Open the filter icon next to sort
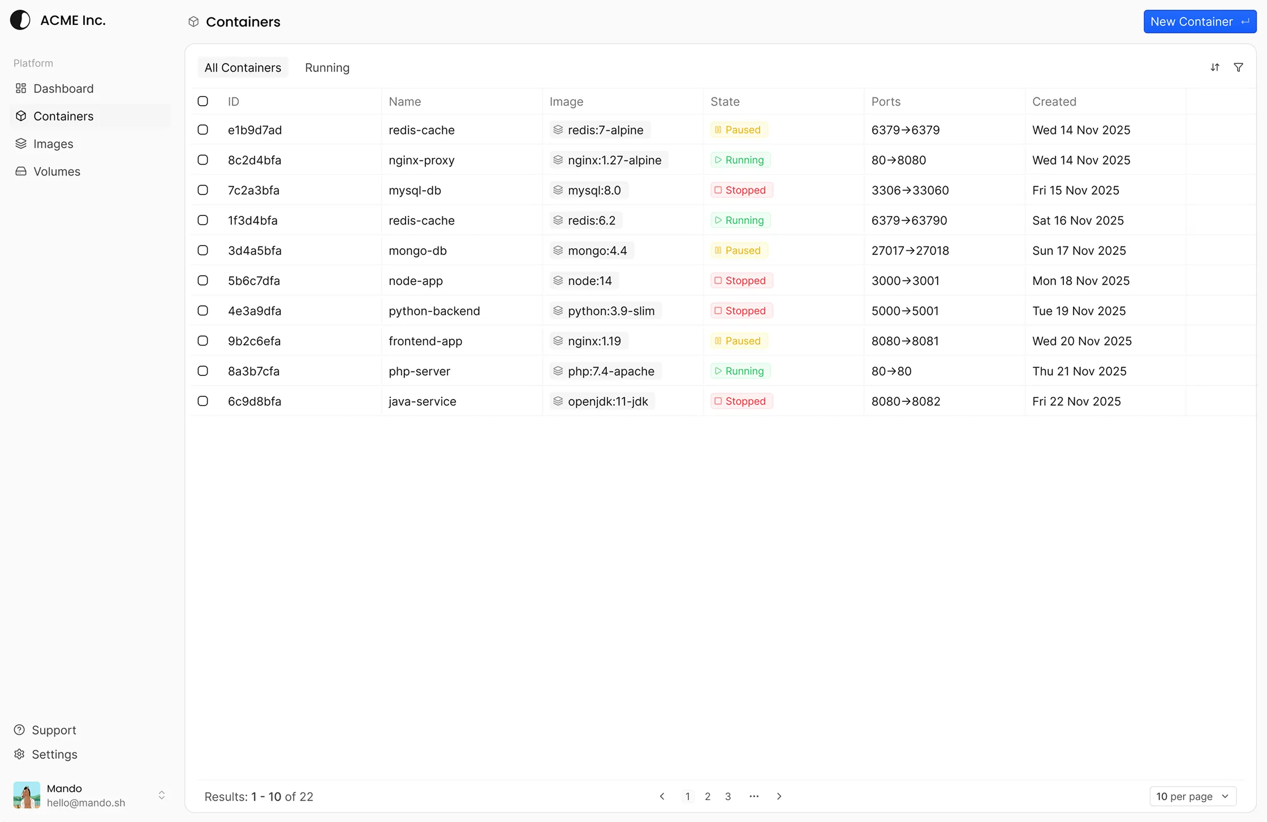 (x=1239, y=67)
